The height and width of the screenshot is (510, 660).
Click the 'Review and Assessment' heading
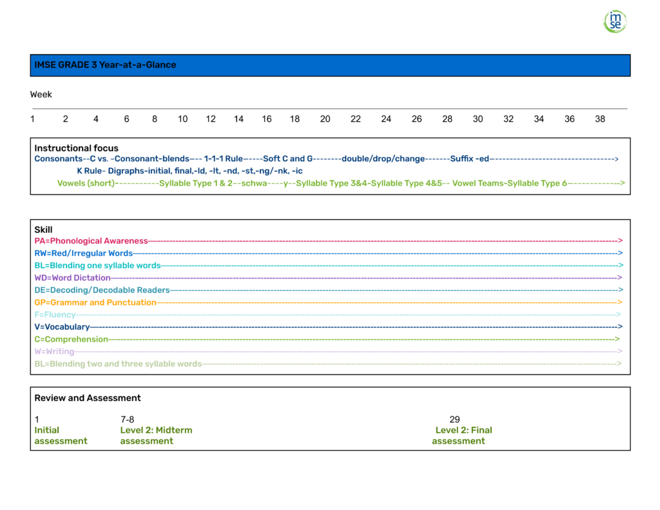(x=87, y=398)
